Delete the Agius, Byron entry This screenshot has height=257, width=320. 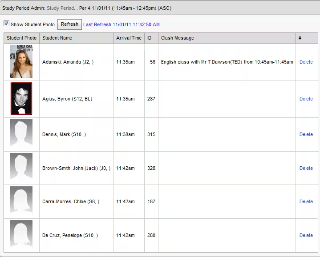coord(306,99)
